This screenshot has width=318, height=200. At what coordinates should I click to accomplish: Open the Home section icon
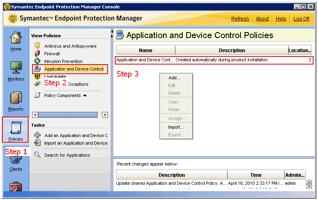click(16, 38)
